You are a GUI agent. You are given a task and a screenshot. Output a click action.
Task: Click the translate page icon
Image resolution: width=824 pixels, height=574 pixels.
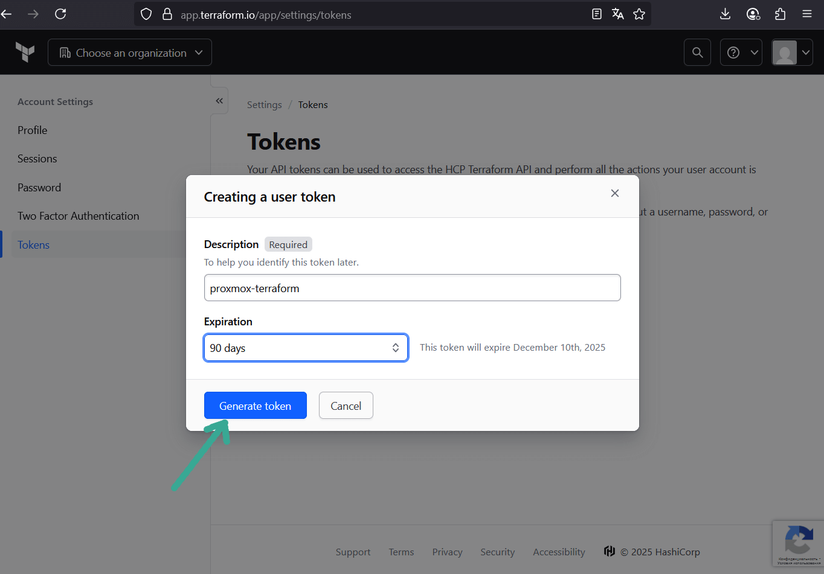tap(617, 14)
